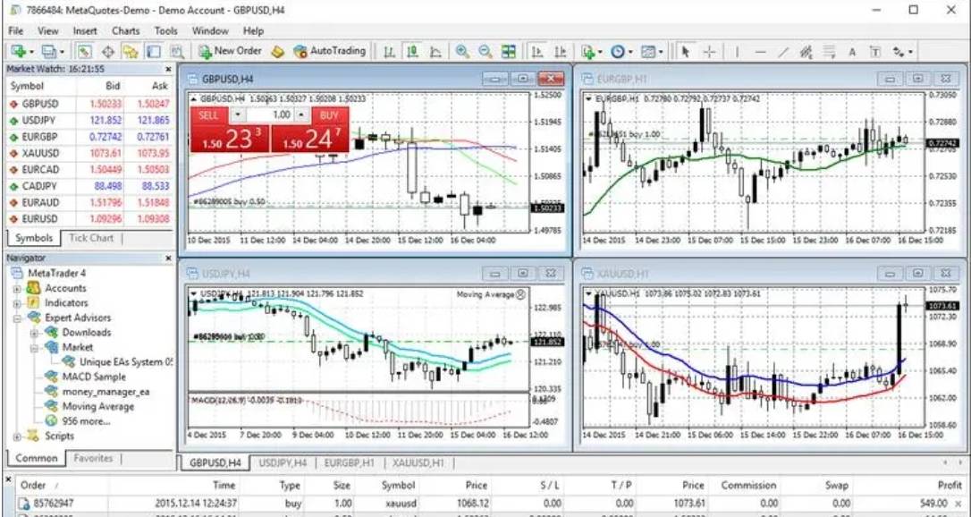Select money_manager_ea in Navigator
971x517 pixels.
point(106,392)
